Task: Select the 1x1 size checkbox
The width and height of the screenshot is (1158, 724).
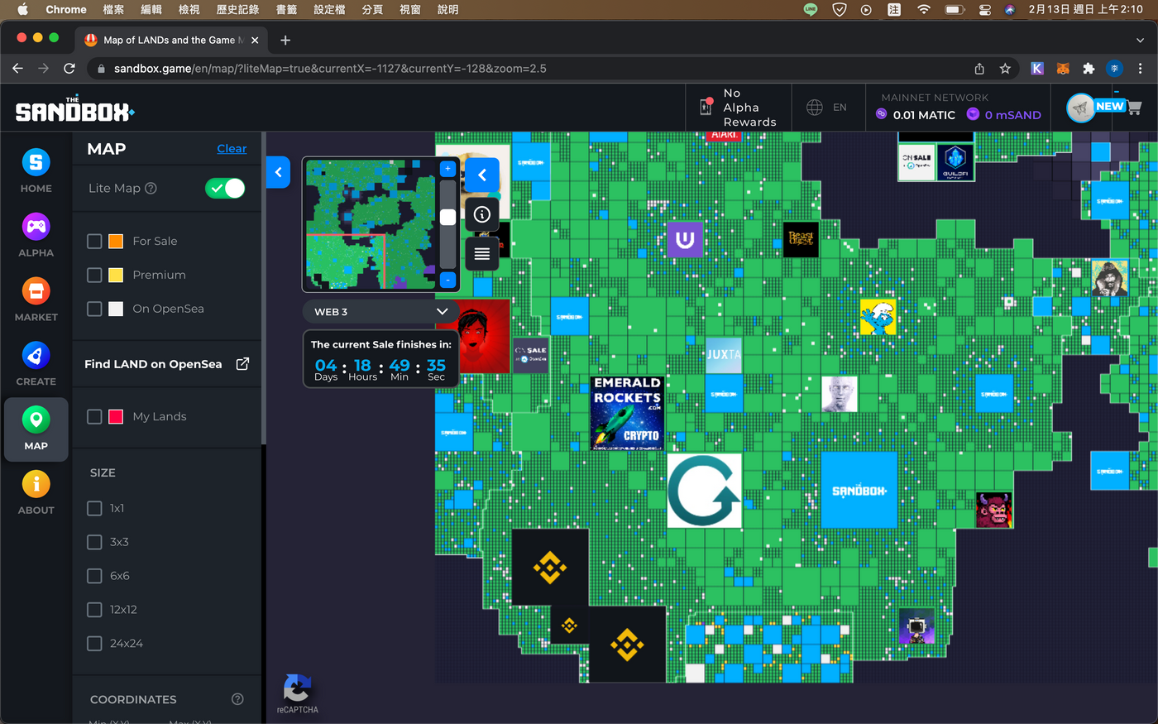Action: [94, 508]
